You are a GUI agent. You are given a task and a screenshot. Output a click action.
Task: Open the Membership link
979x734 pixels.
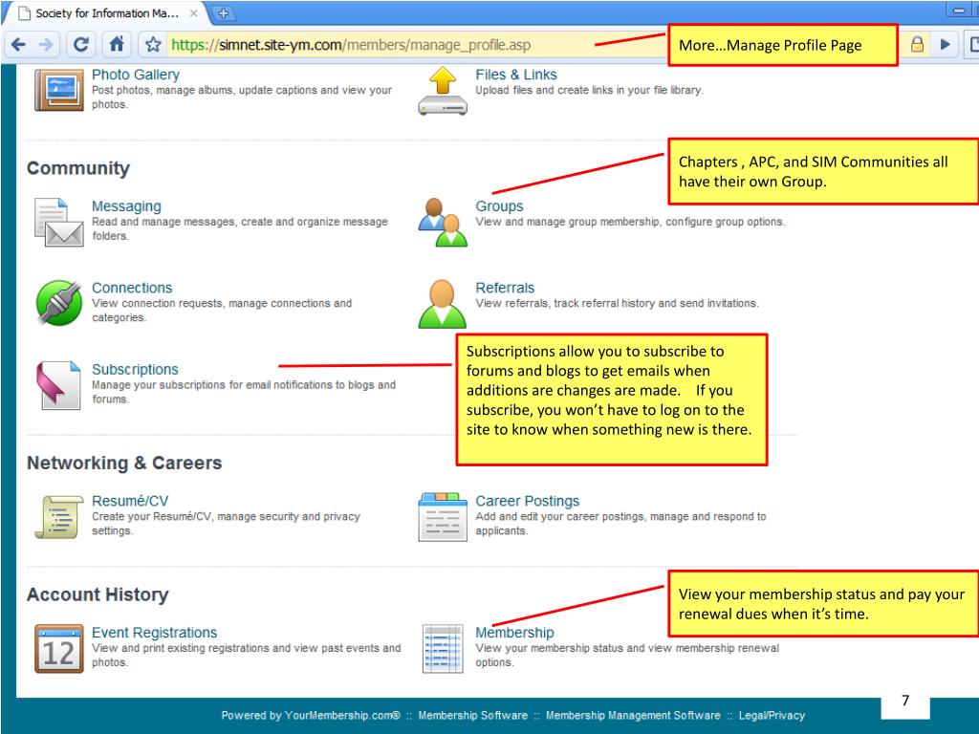514,633
